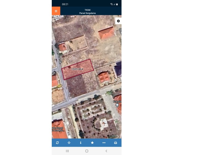
Task: Open Android recent apps button
Action: [x=67, y=151]
